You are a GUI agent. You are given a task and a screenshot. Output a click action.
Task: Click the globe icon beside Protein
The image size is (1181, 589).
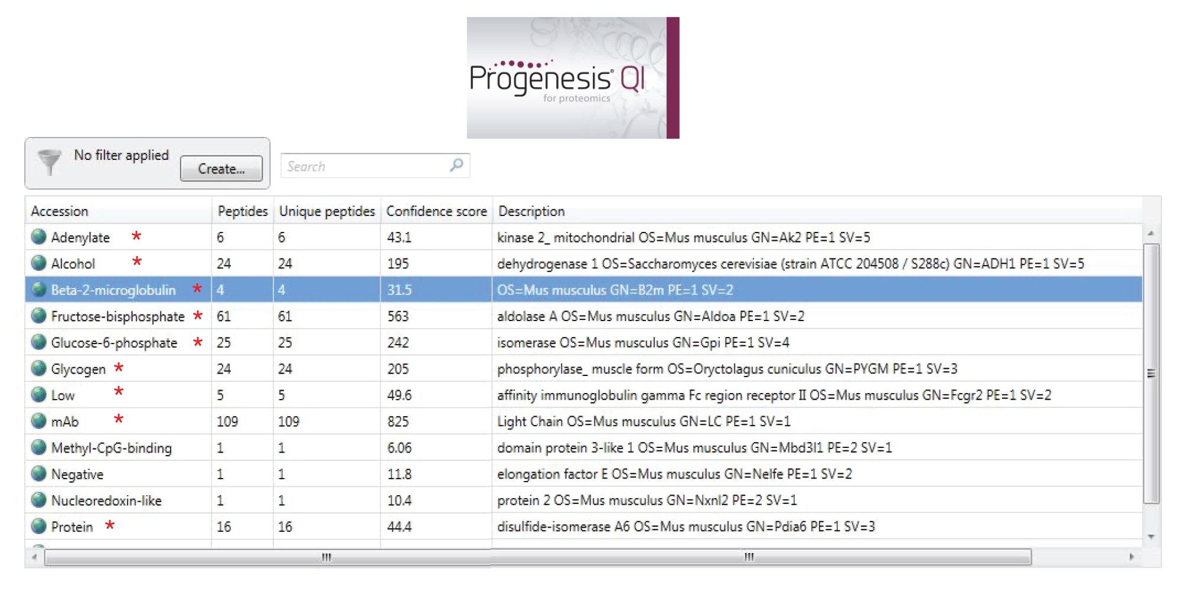[39, 526]
